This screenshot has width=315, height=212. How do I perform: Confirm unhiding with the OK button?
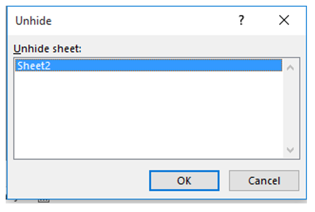pyautogui.click(x=184, y=181)
